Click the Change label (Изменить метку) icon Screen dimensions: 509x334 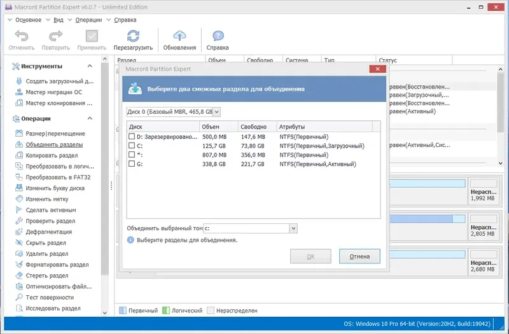pos(19,199)
